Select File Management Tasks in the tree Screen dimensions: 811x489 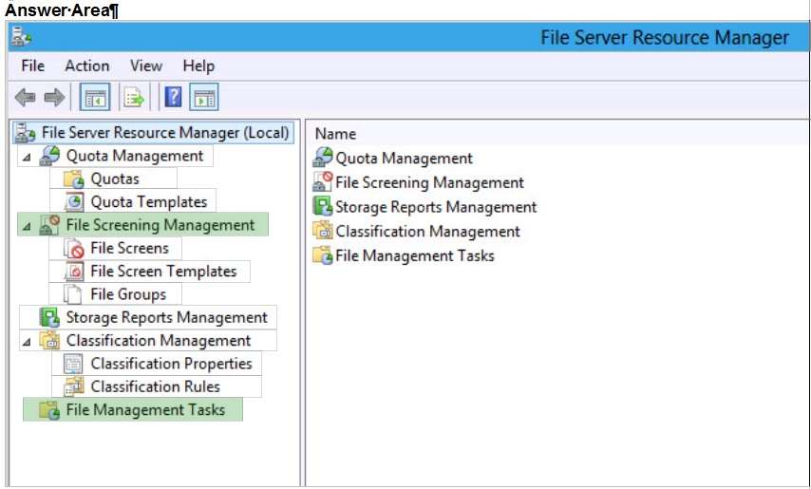[145, 410]
